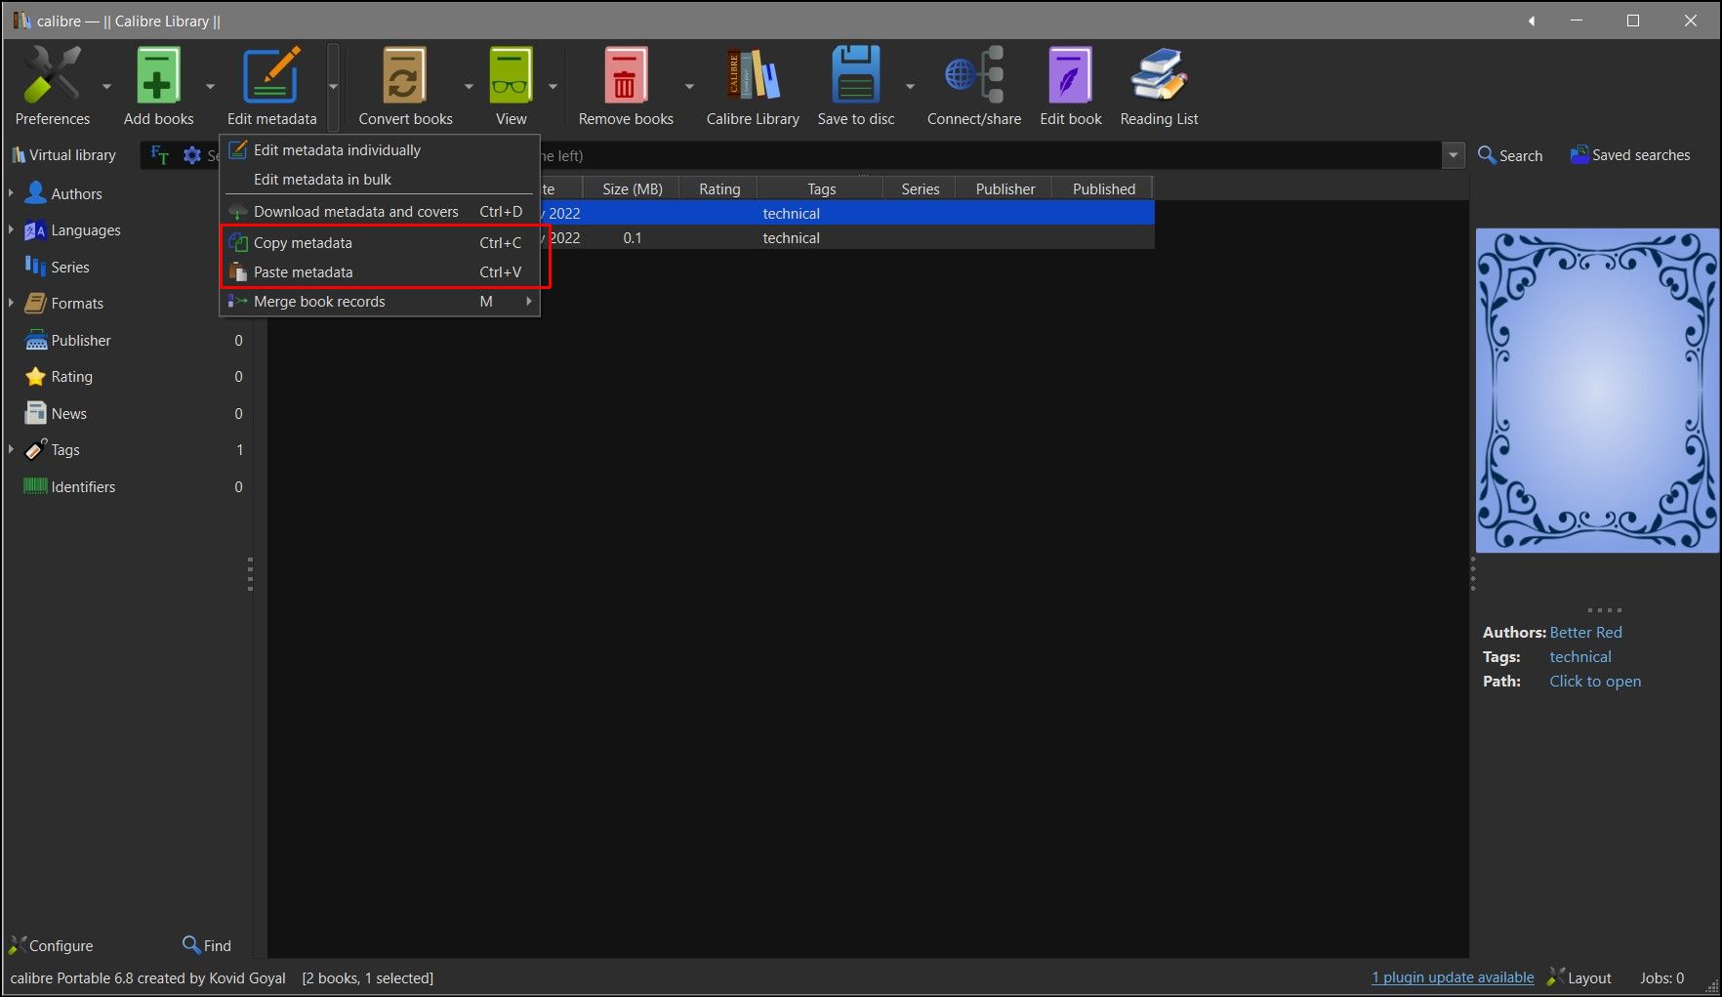Select Download metadata and covers
This screenshot has height=997, width=1722.
381,212
